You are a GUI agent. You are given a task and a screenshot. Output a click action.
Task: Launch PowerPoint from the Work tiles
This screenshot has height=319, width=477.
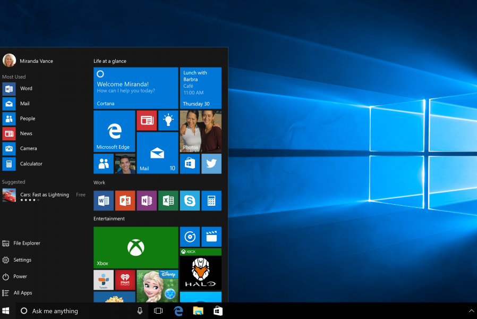point(125,200)
